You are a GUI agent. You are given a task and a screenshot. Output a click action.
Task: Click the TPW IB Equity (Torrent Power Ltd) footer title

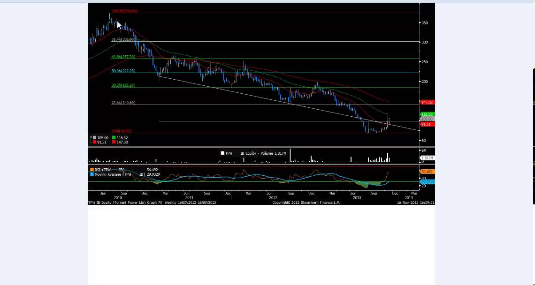click(x=117, y=202)
